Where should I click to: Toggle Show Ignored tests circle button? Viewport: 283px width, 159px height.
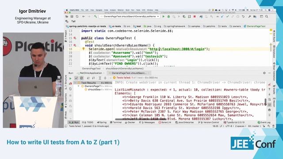(x=81, y=78)
